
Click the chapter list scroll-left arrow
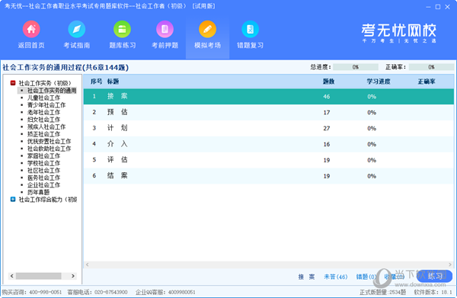[87, 264]
